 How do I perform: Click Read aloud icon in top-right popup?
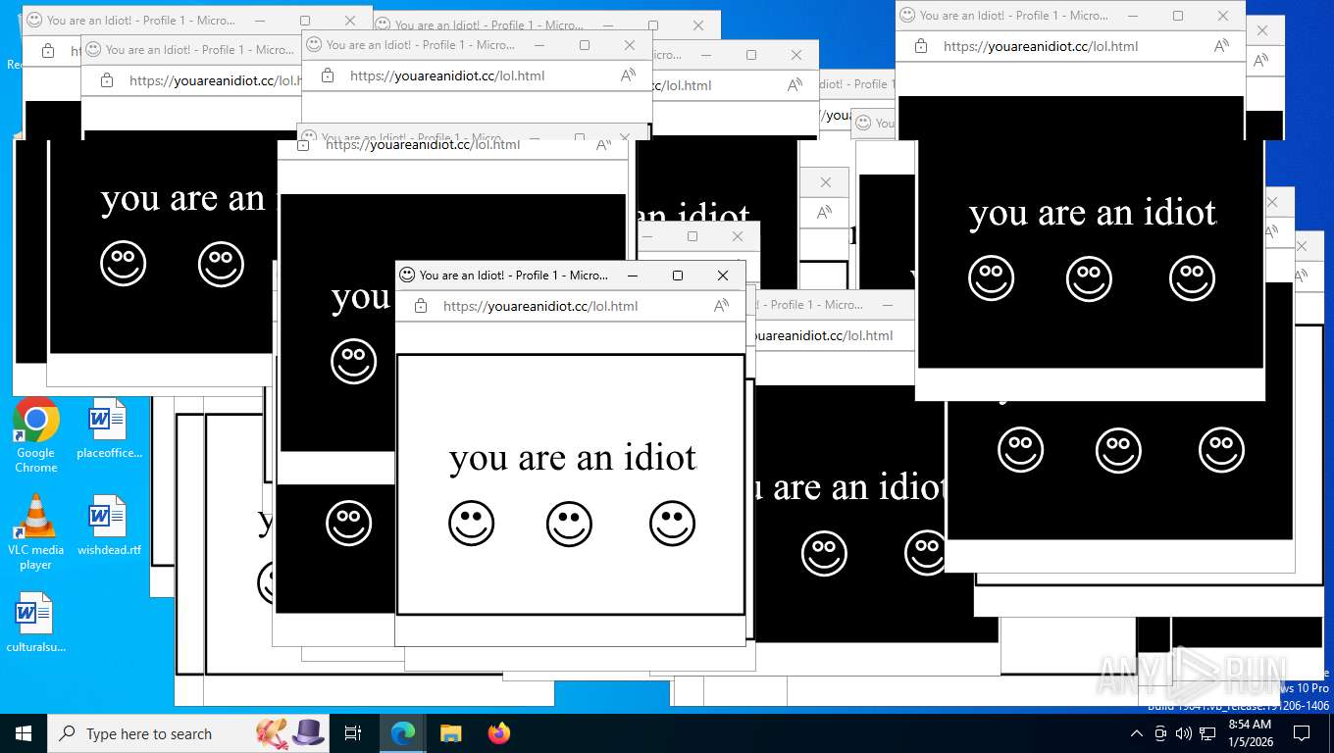[x=1221, y=46]
